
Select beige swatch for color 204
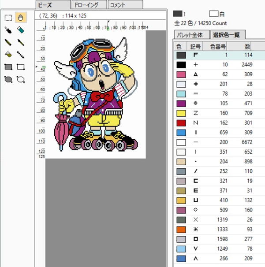tap(181, 162)
